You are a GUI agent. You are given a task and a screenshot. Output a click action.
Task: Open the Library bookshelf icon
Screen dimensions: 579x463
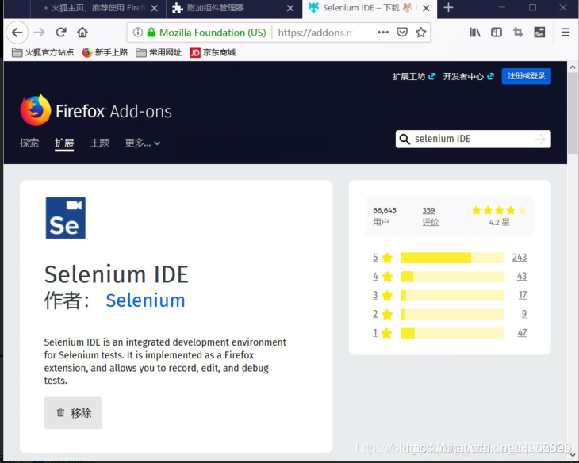pos(475,33)
